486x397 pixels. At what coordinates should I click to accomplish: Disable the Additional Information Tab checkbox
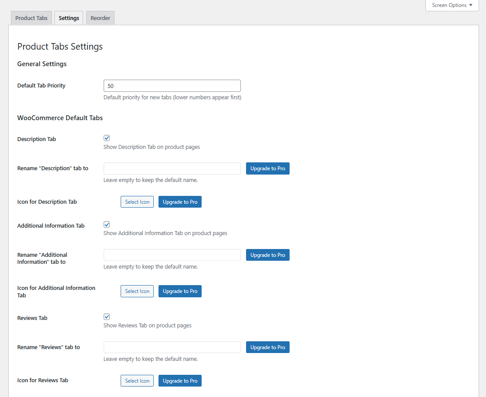[x=107, y=224]
